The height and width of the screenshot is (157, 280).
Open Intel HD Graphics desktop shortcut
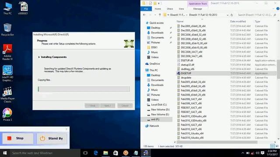7,73
